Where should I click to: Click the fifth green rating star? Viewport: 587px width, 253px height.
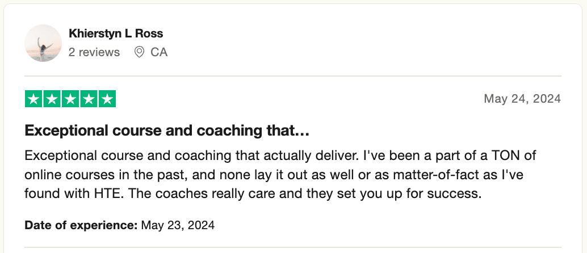(x=107, y=99)
